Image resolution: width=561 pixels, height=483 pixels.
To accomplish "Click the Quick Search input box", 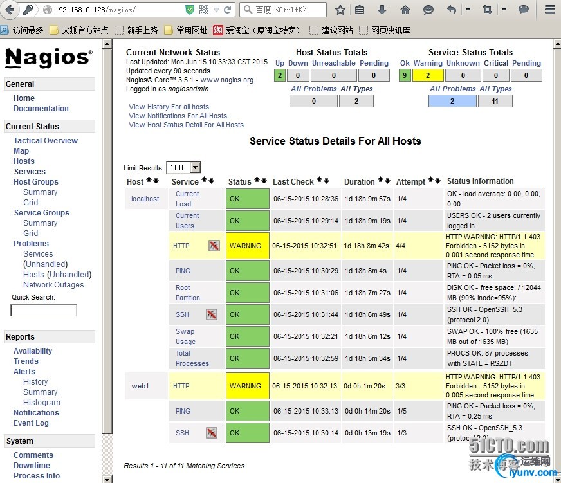I will click(x=43, y=311).
